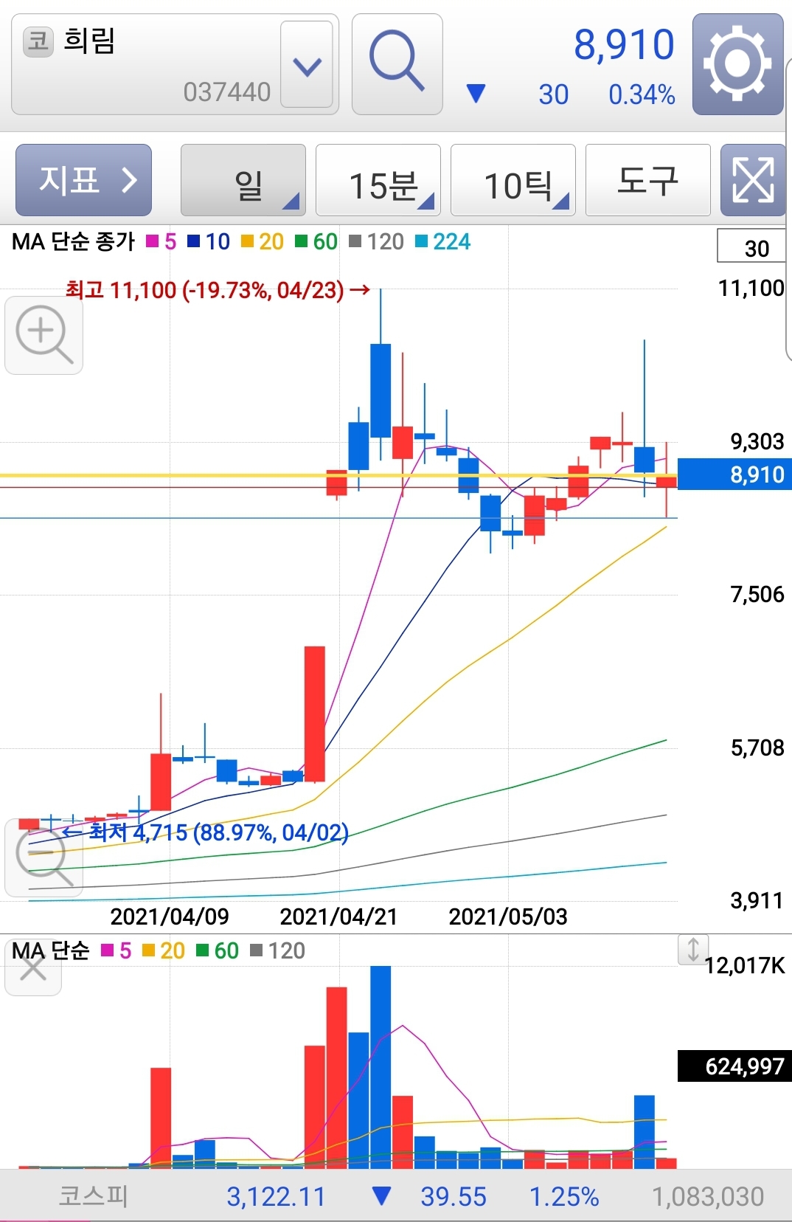Click the KOSPI value 3,122.11
This screenshot has height=1222, width=792.
276,1196
